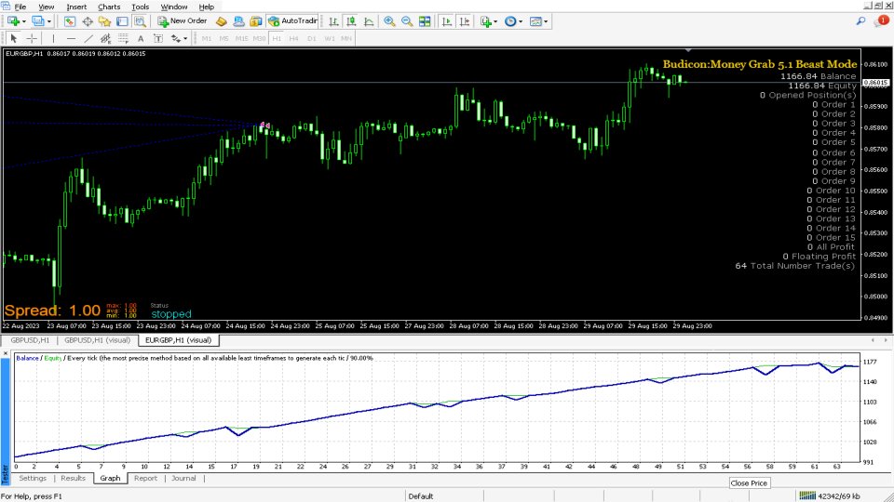Switch to bar chart display

tap(333, 21)
